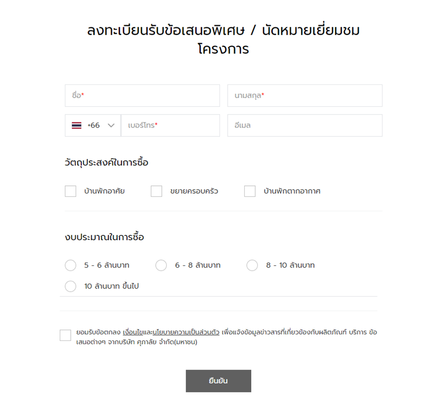
Task: Check the บ้านพักตากอากาศ checkbox
Action: point(250,191)
